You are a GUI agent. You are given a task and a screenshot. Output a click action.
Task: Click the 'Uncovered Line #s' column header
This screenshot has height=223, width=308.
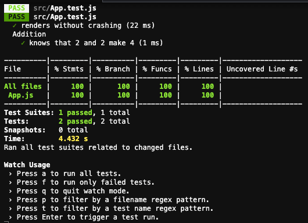click(x=262, y=69)
